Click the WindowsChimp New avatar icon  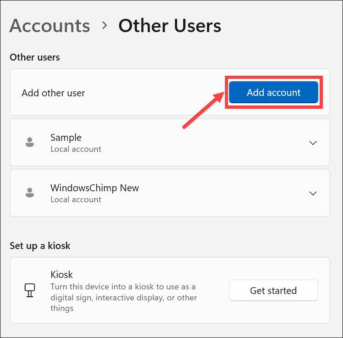(30, 193)
